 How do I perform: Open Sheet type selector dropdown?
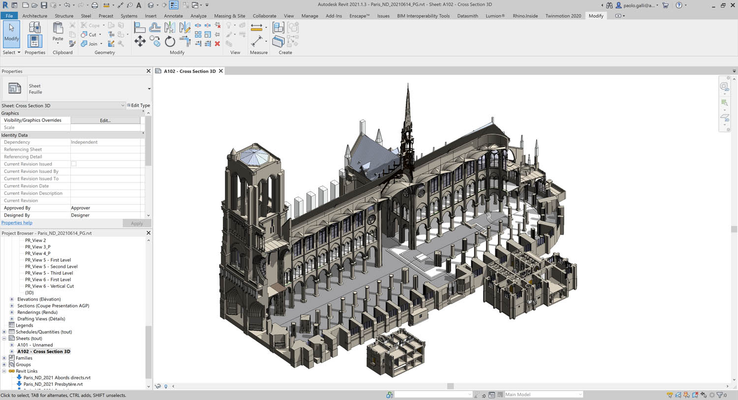click(x=149, y=89)
